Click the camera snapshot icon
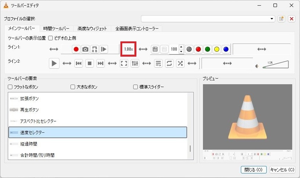 pos(85,49)
